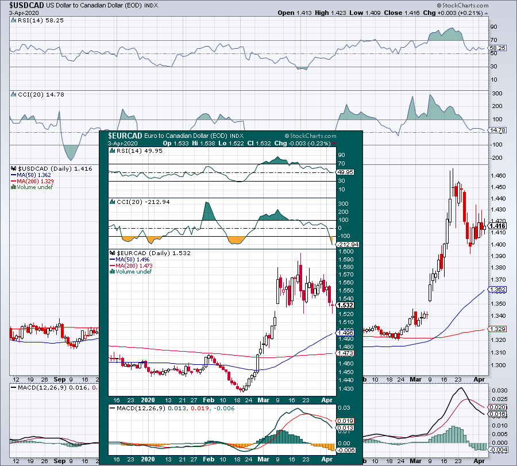Click the 1.416 current price label

pos(497,226)
